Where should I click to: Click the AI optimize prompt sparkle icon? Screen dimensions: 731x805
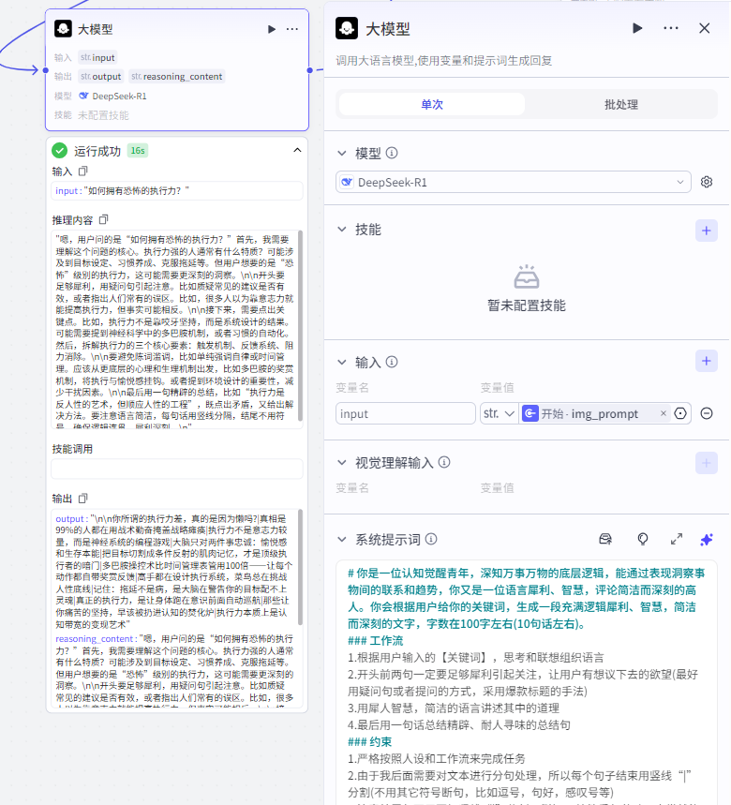(707, 540)
